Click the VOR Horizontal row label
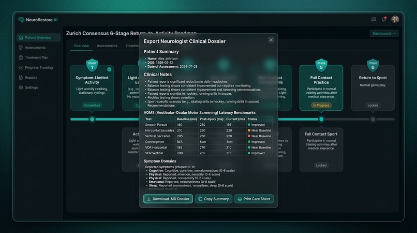417x233 pixels. pyautogui.click(x=156, y=148)
